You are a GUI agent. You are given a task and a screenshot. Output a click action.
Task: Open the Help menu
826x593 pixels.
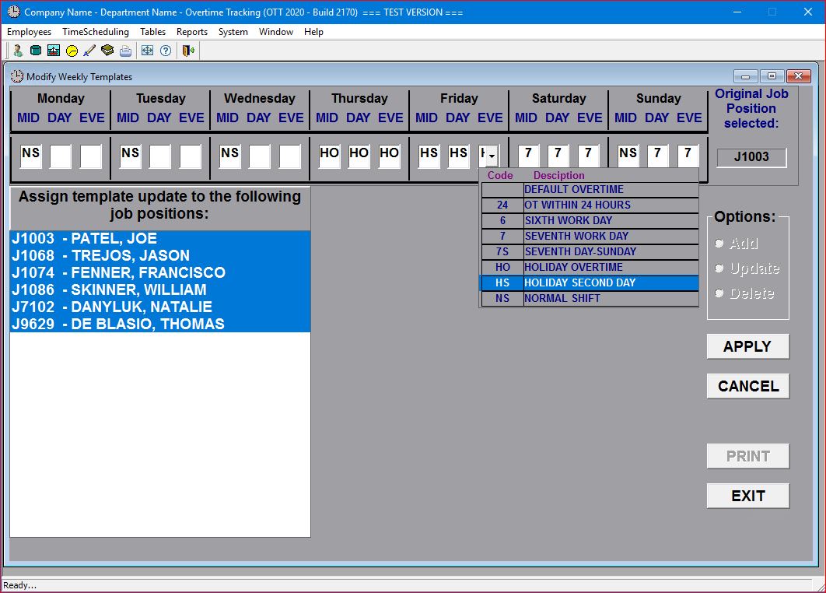[313, 32]
